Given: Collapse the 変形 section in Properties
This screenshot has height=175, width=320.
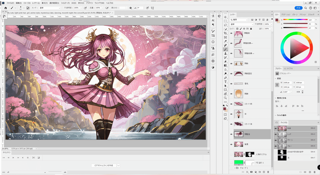Looking at the screenshot, I should pos(276,78).
